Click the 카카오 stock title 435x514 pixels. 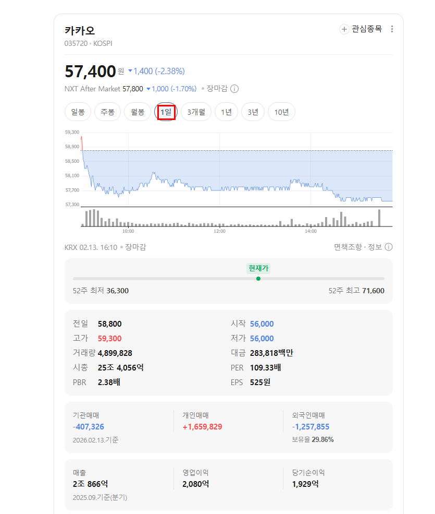(80, 31)
